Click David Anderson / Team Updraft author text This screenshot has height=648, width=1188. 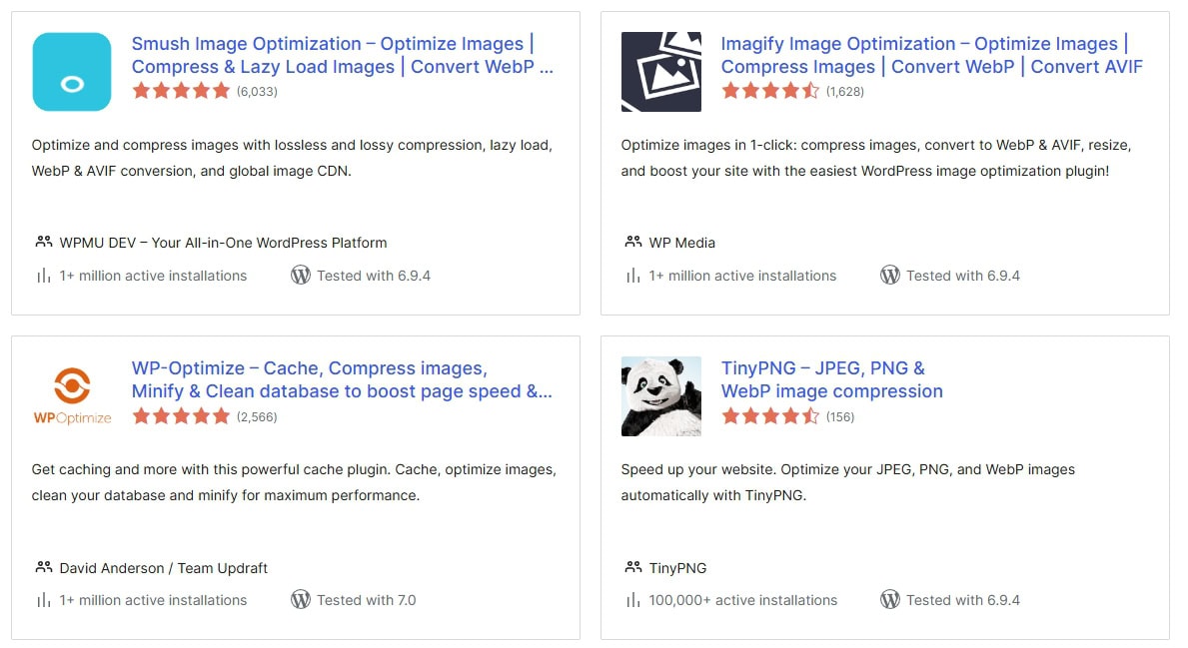click(x=165, y=567)
